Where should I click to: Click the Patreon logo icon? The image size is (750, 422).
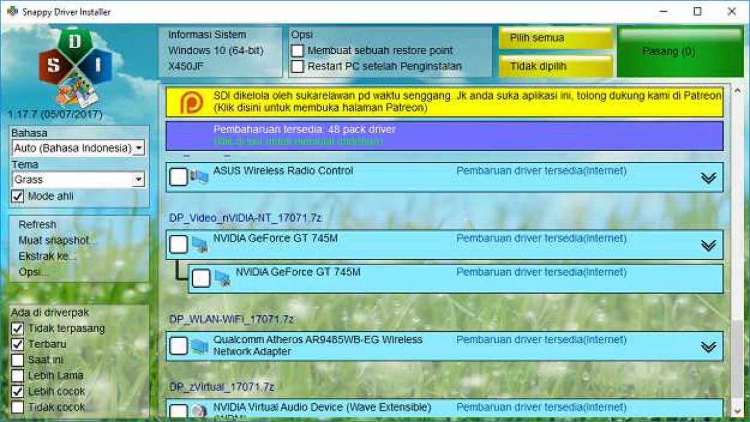pos(191,102)
